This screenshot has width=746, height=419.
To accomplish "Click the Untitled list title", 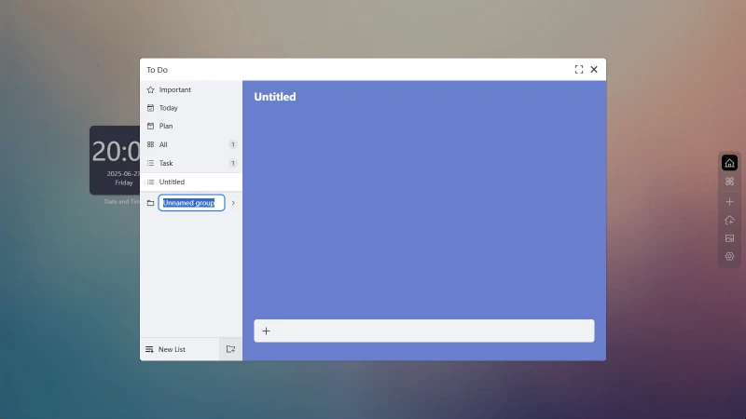I will pyautogui.click(x=275, y=97).
